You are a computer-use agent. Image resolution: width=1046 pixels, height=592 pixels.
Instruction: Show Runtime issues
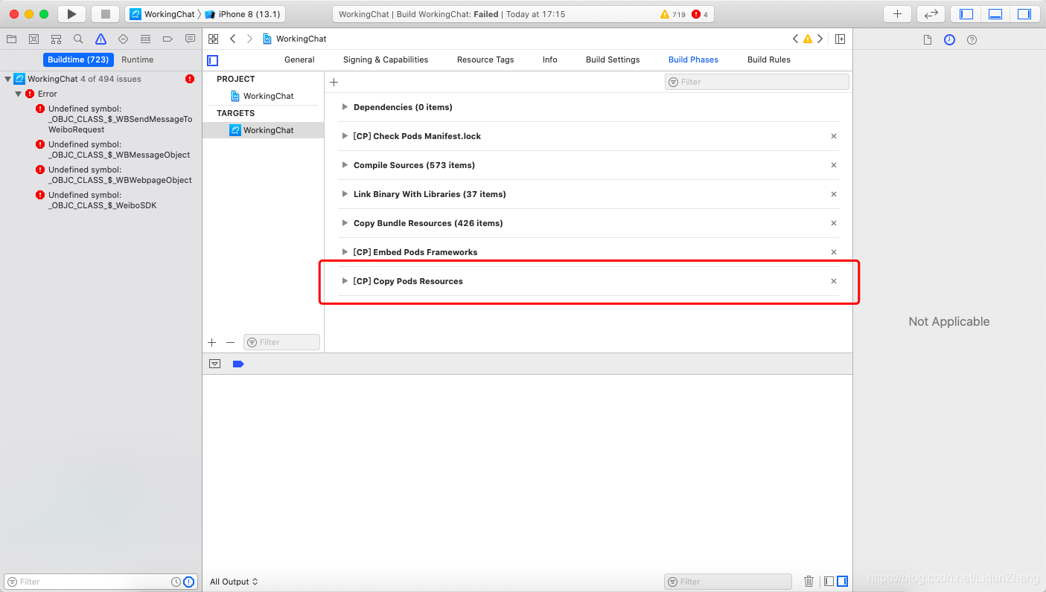click(138, 59)
